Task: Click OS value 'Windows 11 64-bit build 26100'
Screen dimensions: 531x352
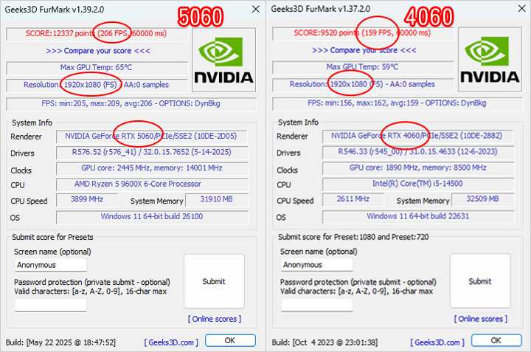Action: click(x=152, y=217)
